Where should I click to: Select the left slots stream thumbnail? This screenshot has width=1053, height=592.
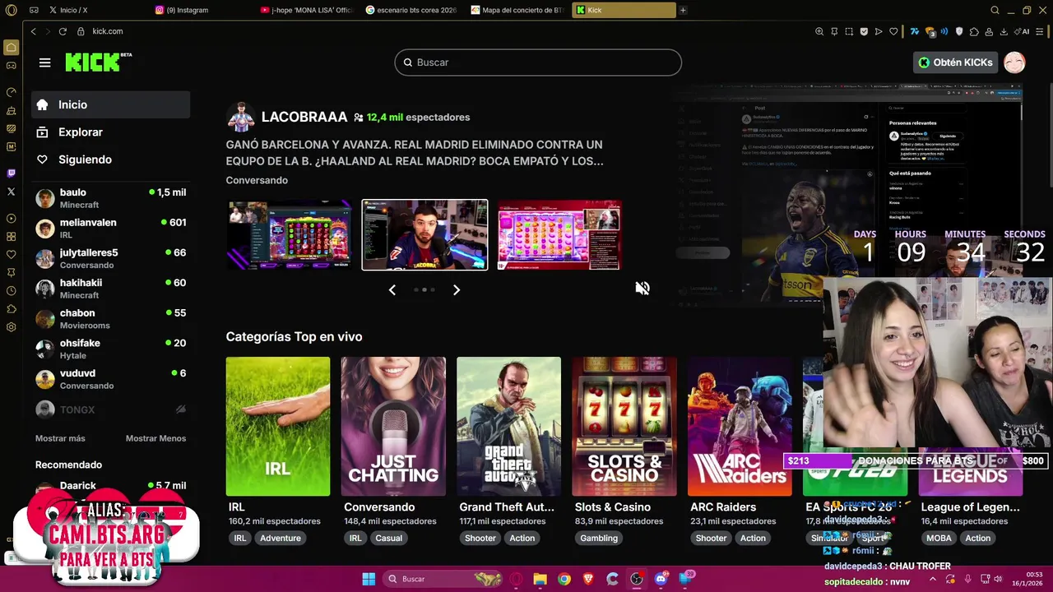coord(289,234)
